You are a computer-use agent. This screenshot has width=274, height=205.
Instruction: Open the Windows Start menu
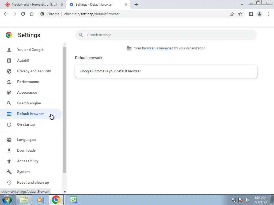(7, 200)
